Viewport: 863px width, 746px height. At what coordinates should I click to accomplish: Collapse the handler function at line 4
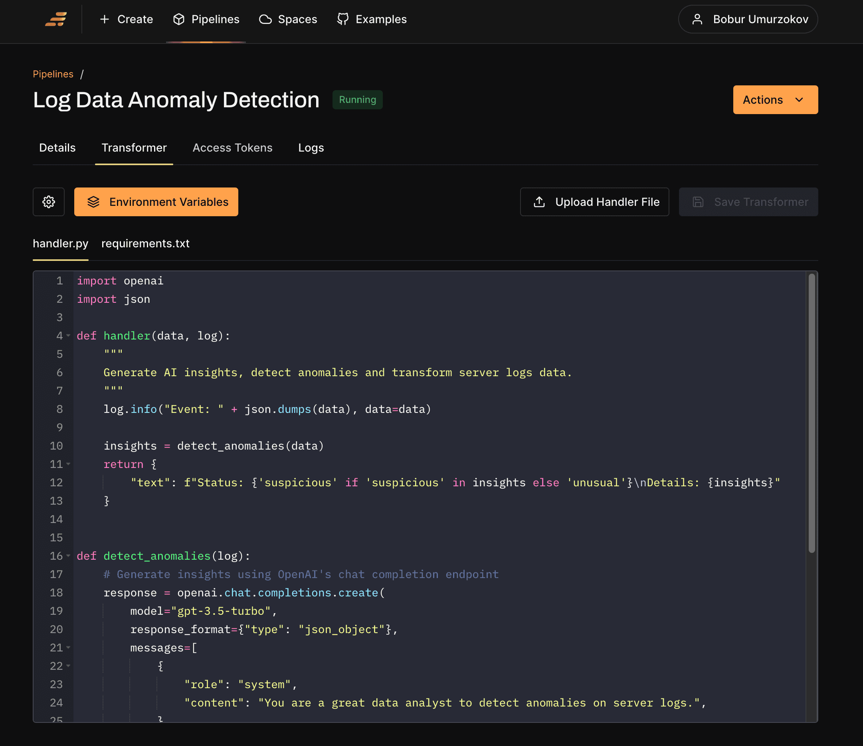point(68,336)
